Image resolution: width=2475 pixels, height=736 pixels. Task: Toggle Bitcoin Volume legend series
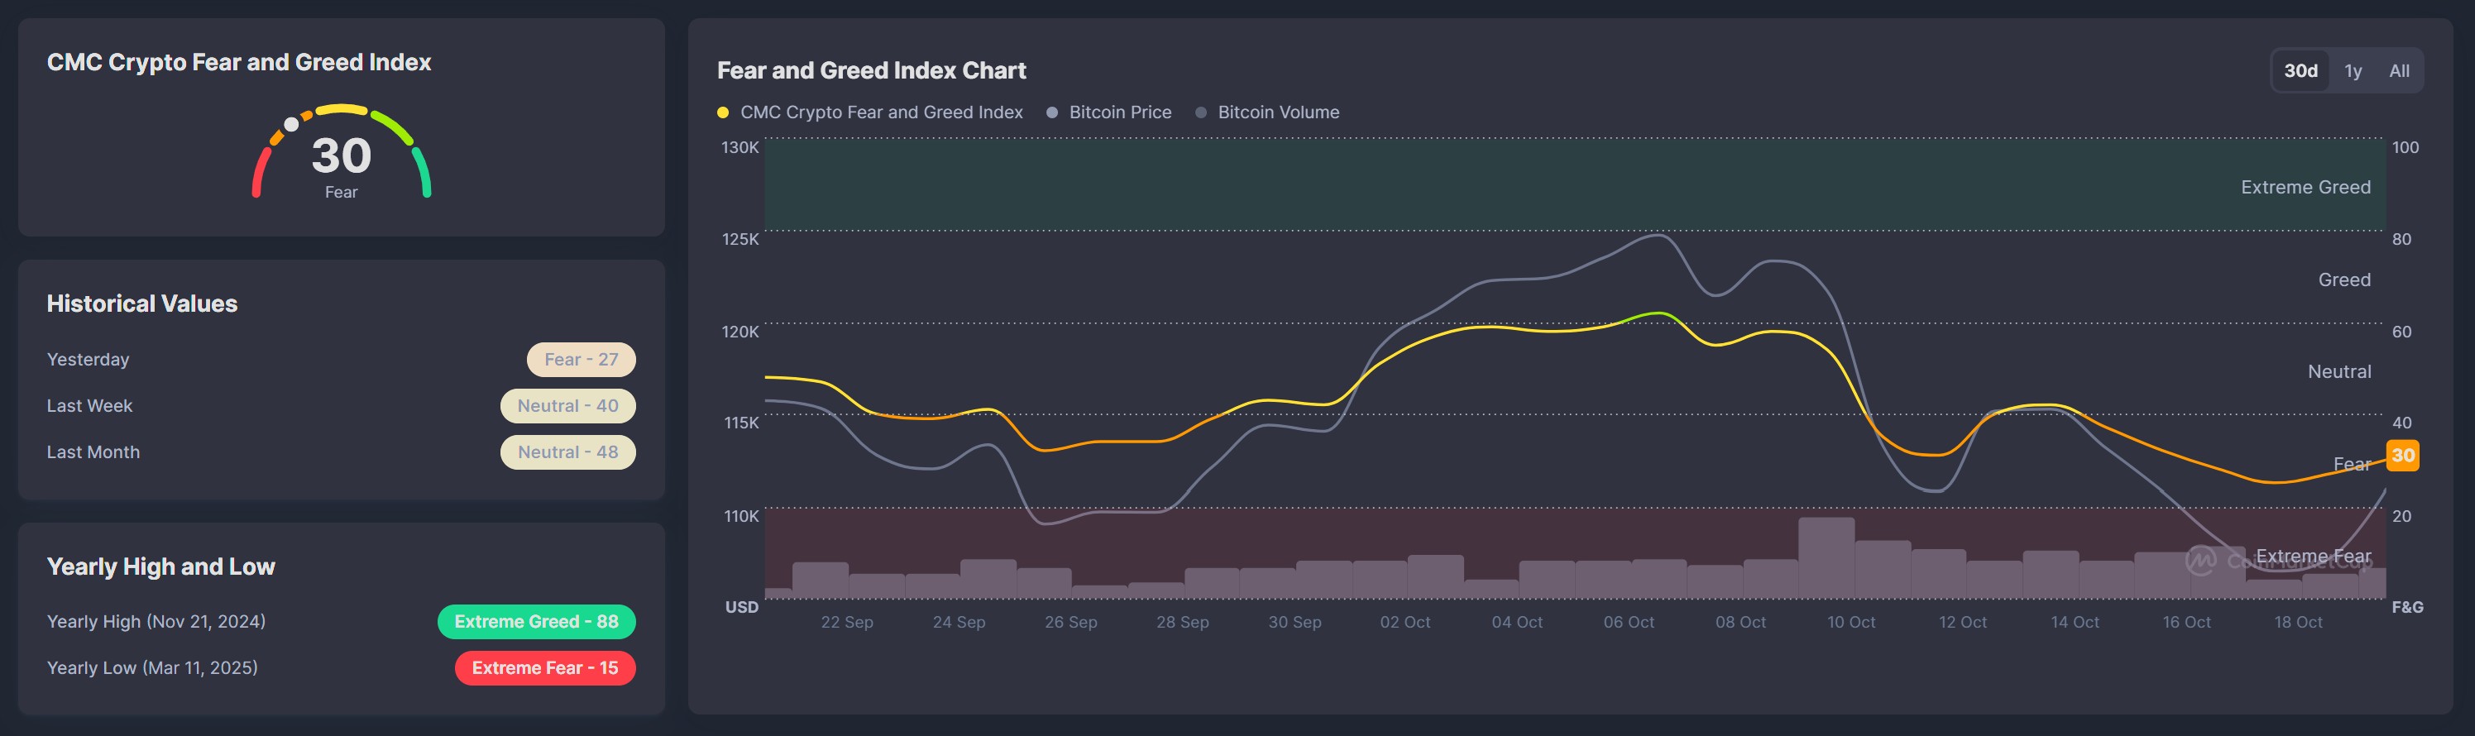[x=1266, y=112]
